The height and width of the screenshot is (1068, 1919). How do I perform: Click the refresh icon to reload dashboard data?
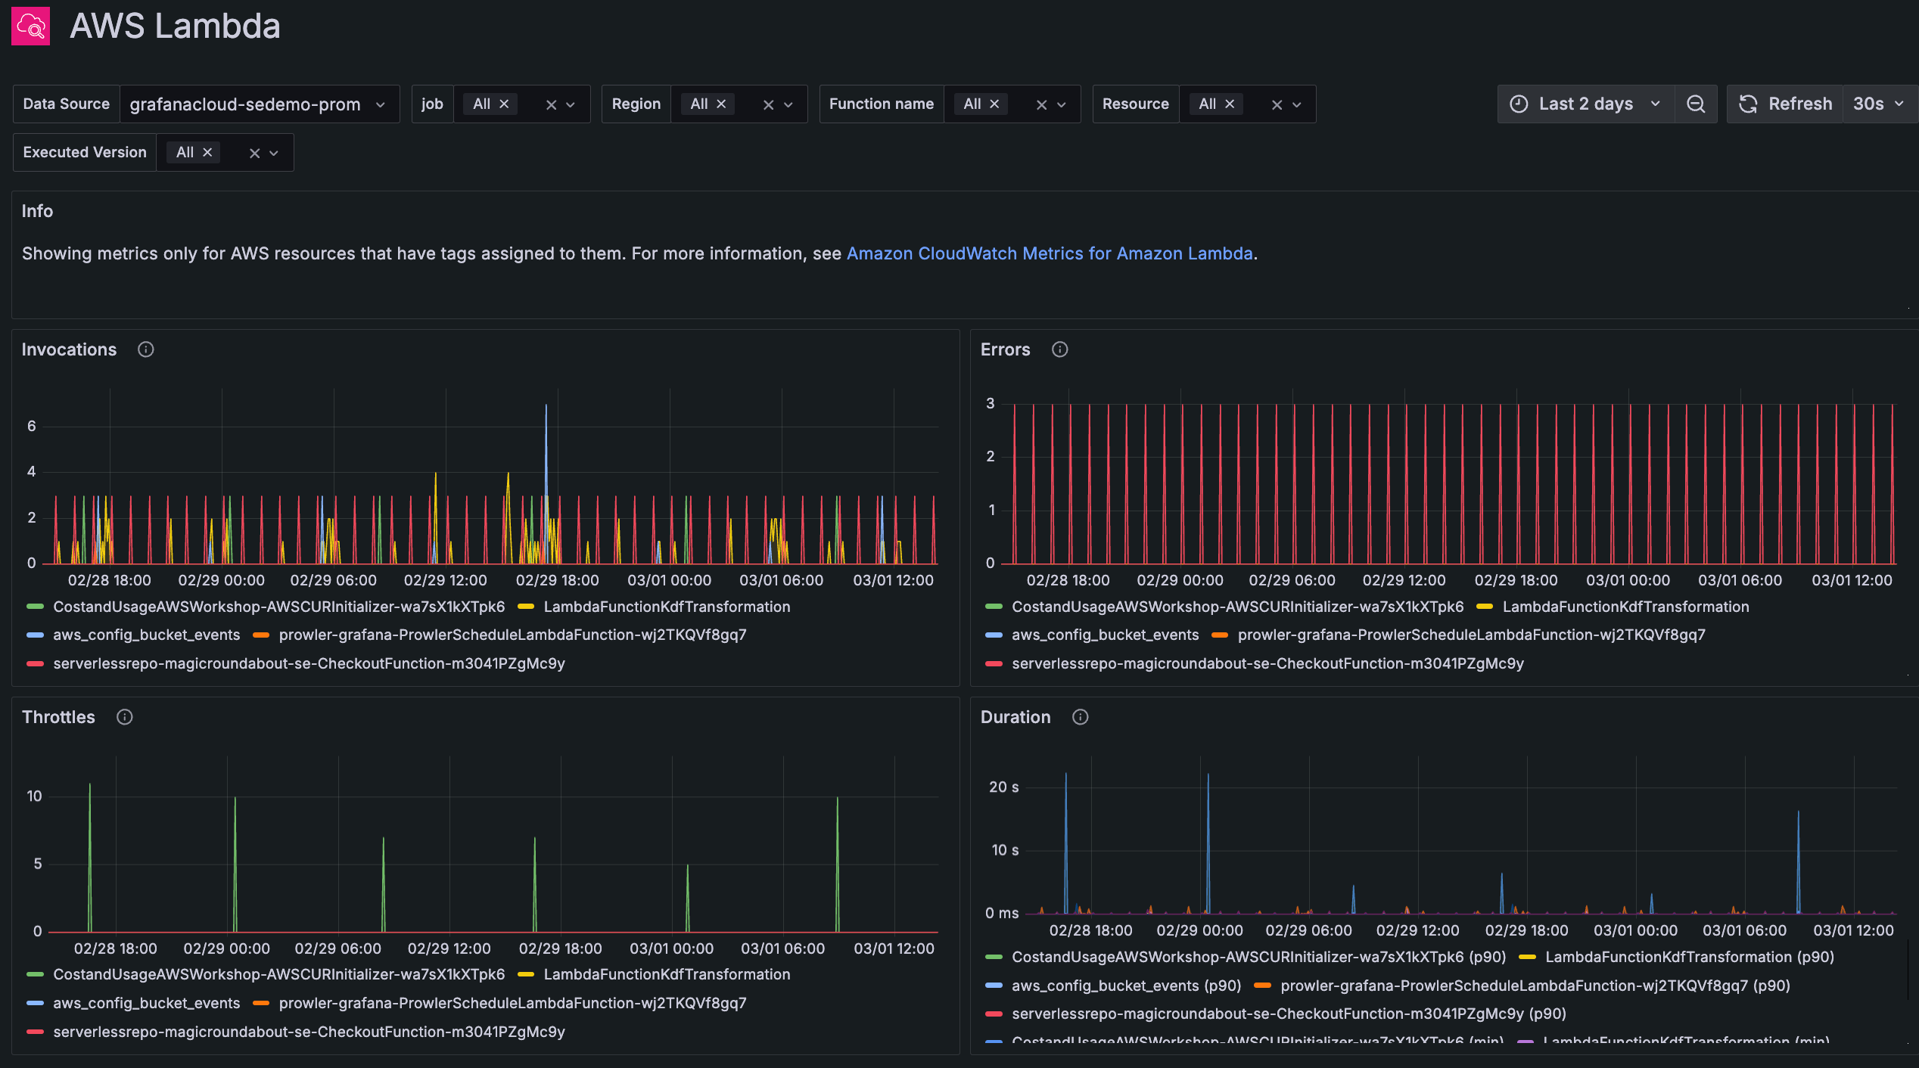[x=1749, y=104]
